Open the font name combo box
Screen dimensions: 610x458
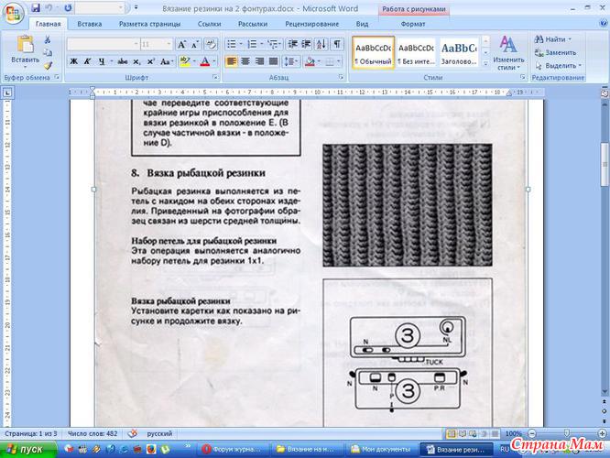[x=103, y=44]
